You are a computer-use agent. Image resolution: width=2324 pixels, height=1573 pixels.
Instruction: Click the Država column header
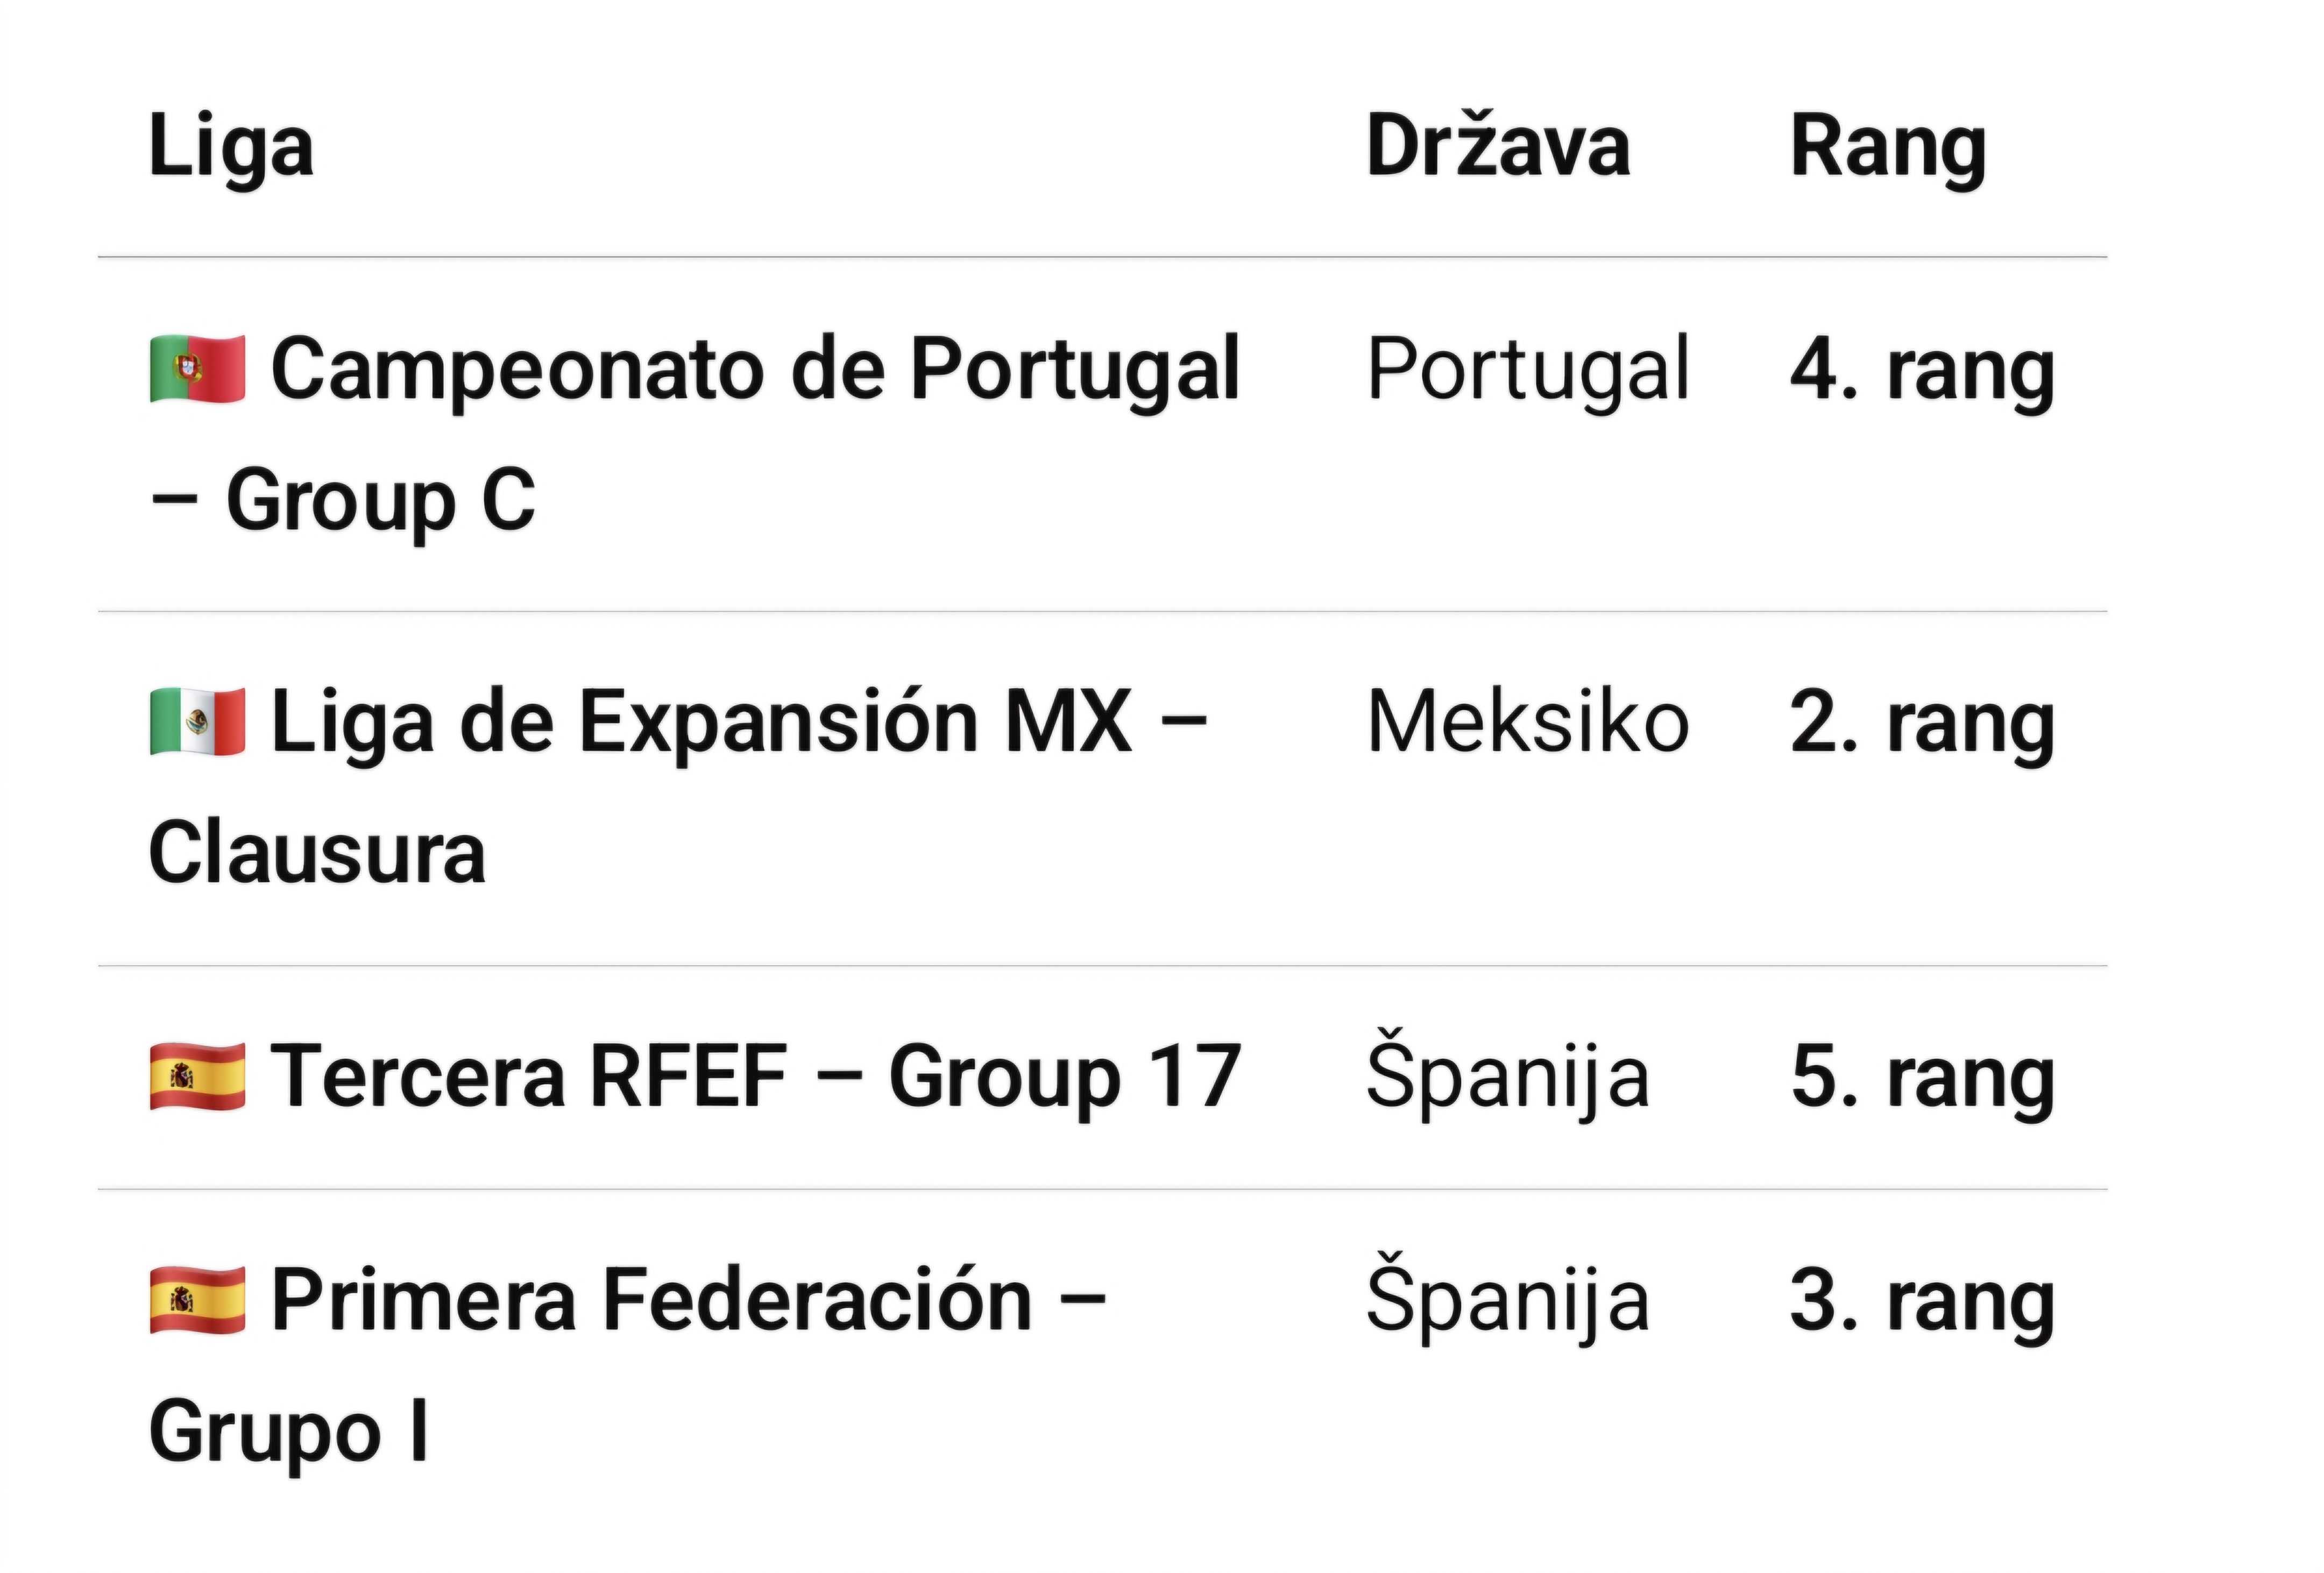coord(1498,146)
